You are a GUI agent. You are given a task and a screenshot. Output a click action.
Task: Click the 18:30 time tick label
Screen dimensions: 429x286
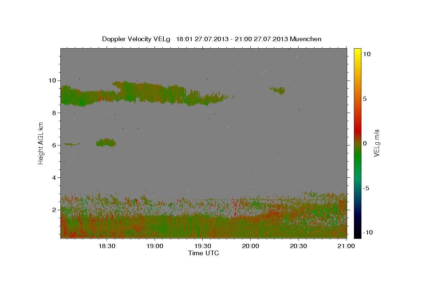click(x=107, y=246)
